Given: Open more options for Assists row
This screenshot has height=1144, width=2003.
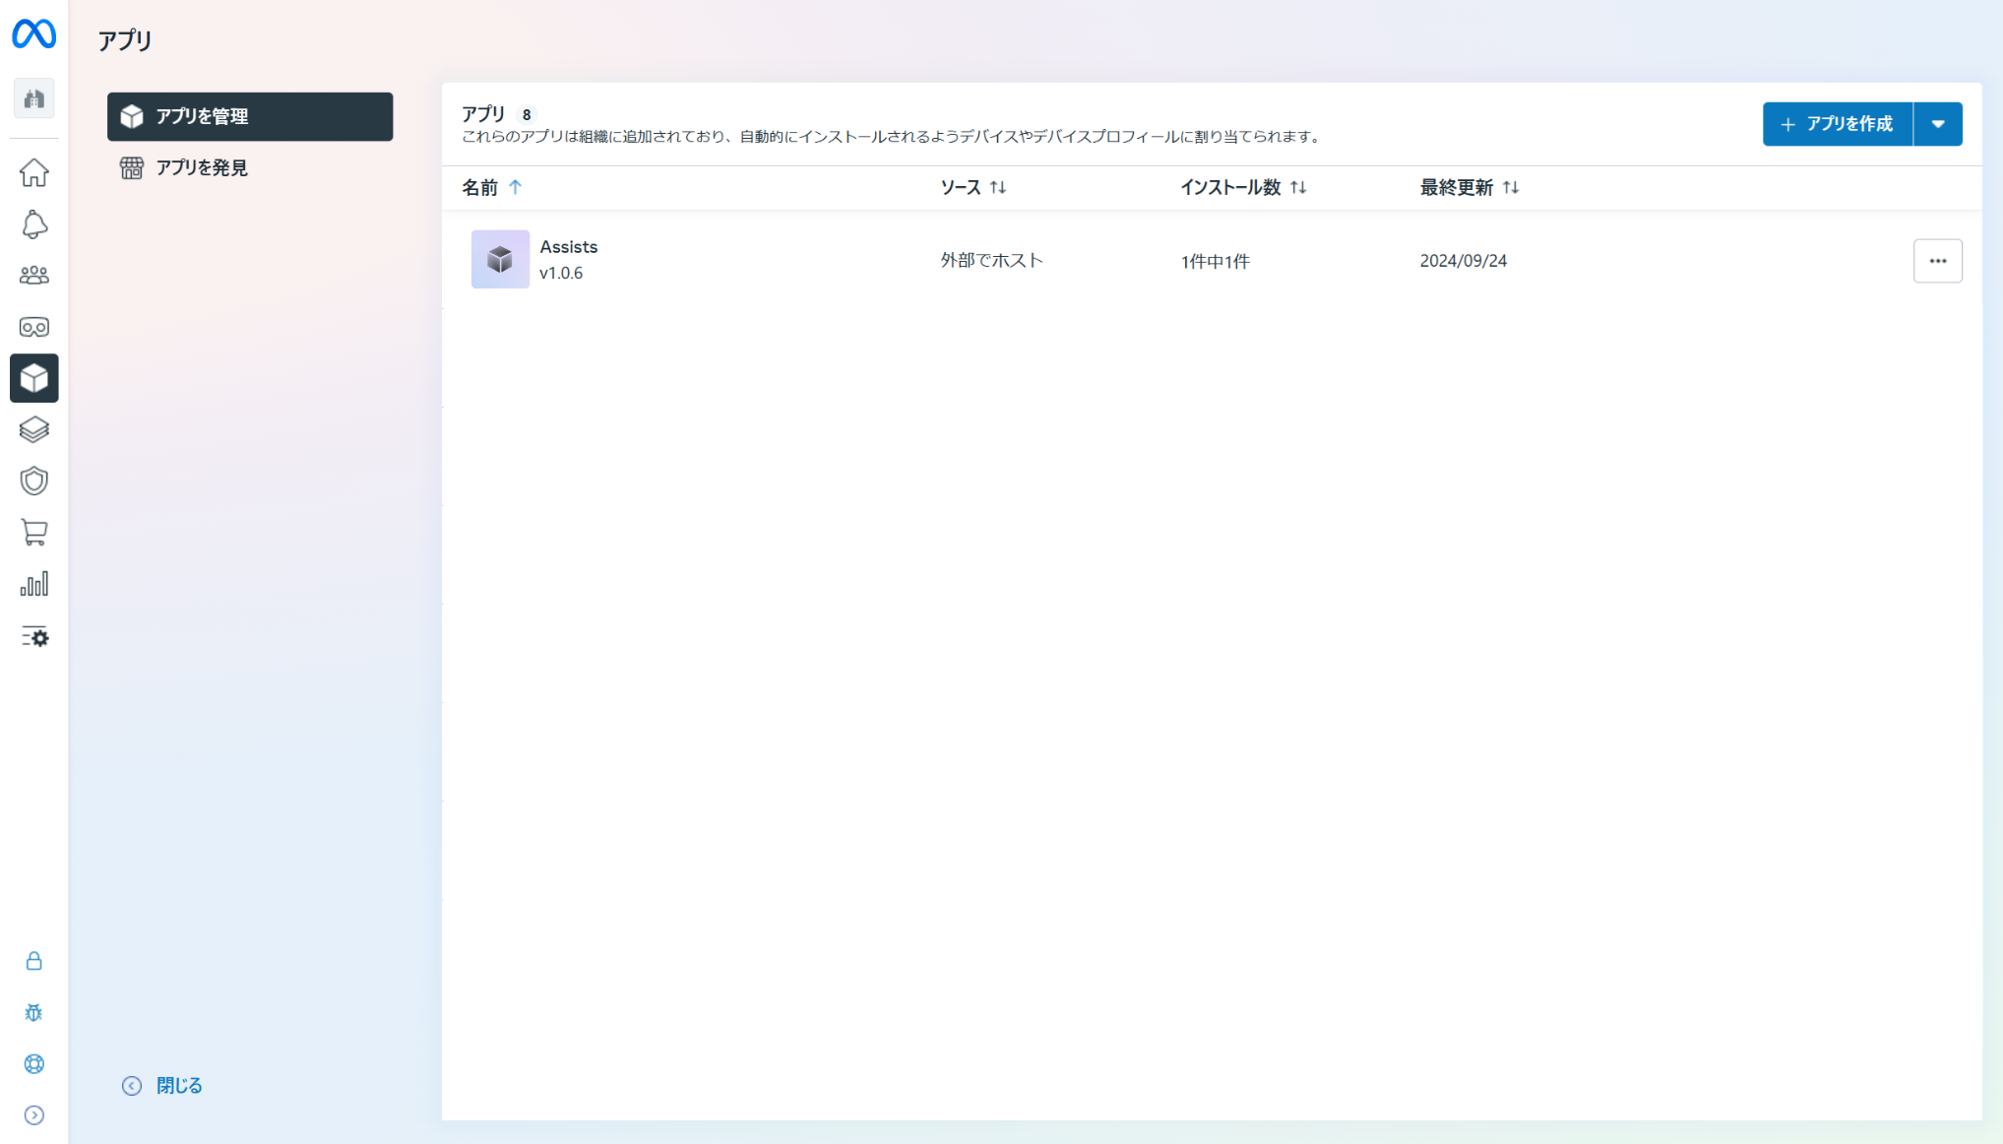Looking at the screenshot, I should click(1937, 261).
